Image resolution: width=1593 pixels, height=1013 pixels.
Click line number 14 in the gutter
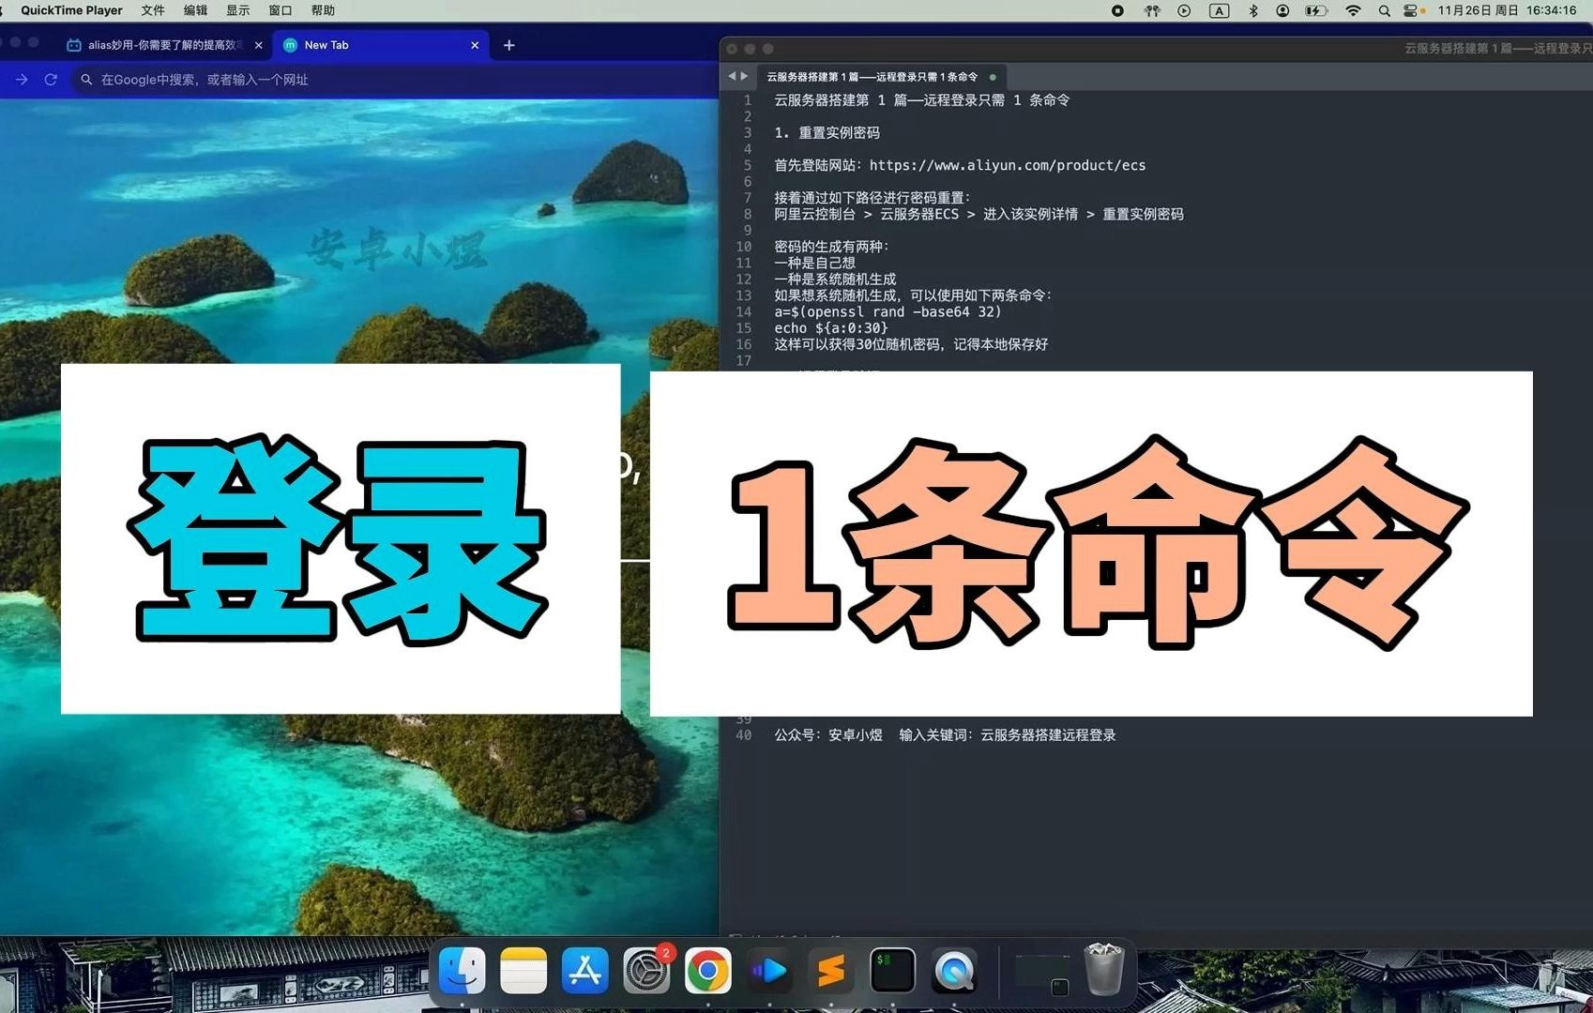pyautogui.click(x=743, y=311)
